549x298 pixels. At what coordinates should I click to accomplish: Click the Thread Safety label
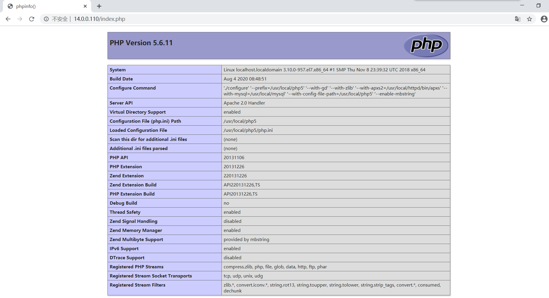click(125, 212)
